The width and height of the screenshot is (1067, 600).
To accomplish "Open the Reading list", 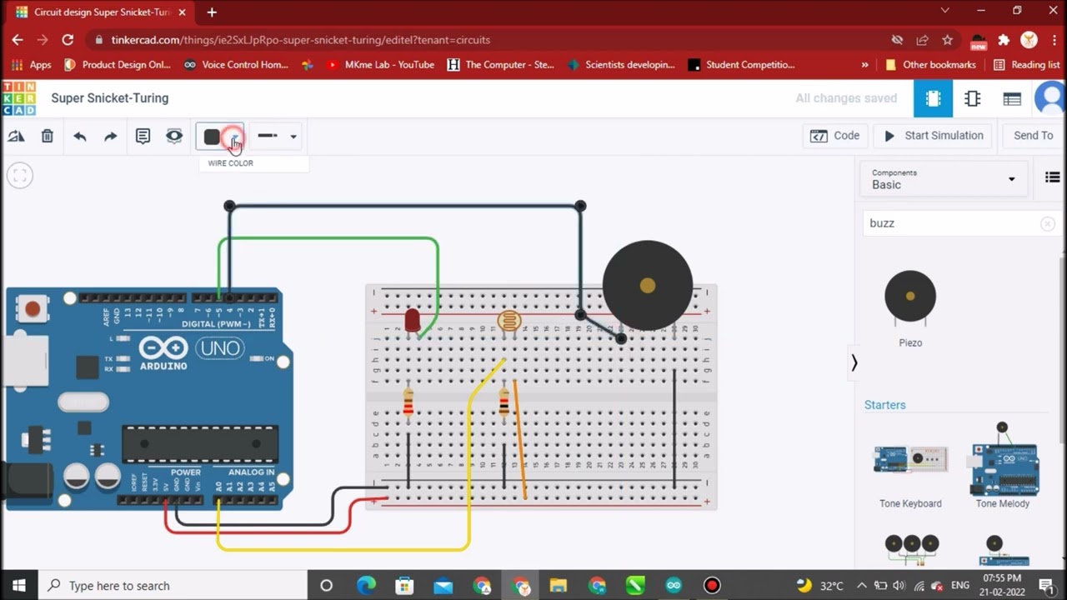I will (x=1026, y=64).
